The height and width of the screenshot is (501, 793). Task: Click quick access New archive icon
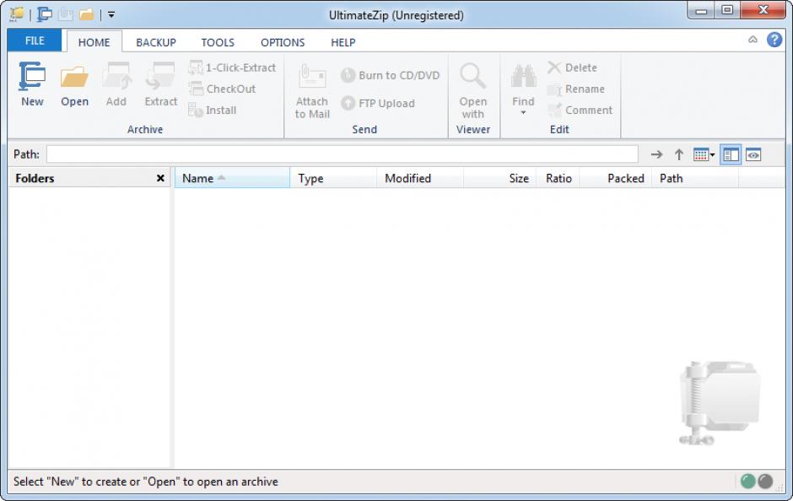45,14
